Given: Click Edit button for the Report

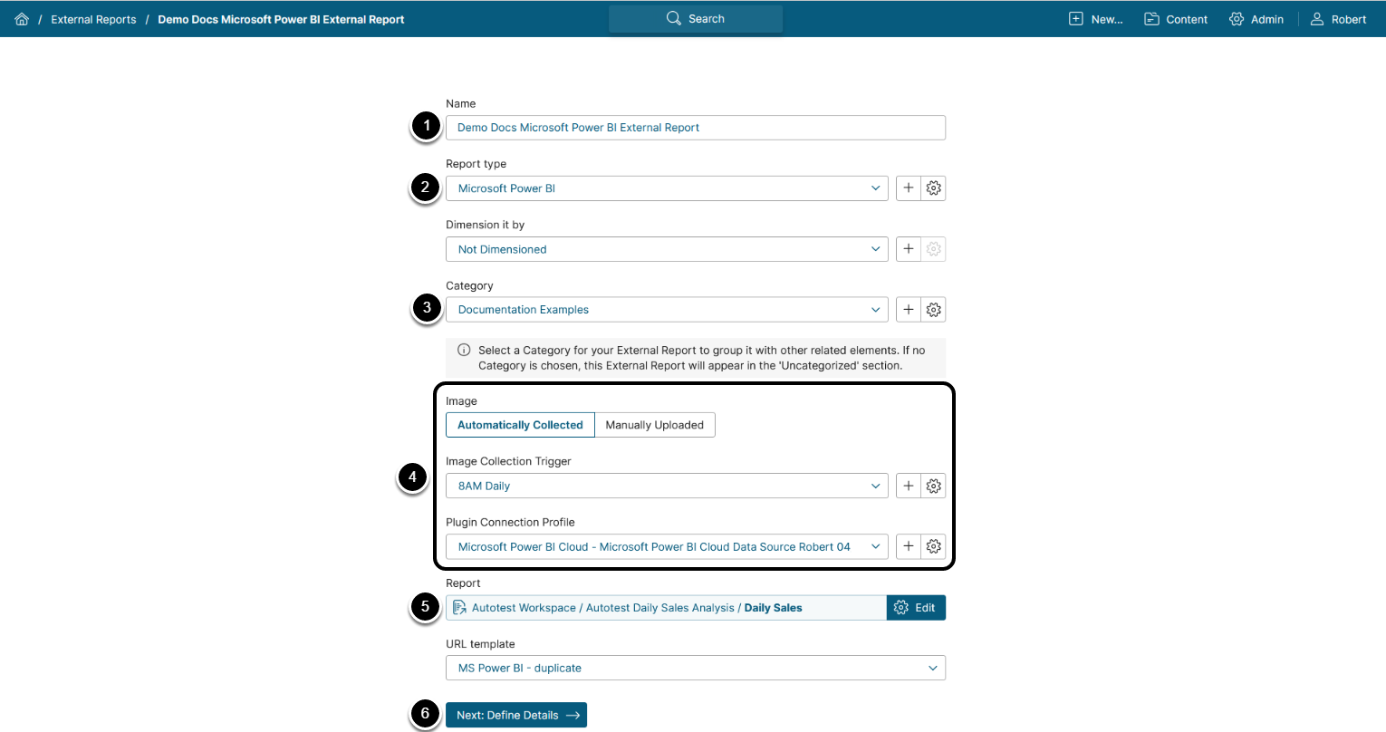Looking at the screenshot, I should pyautogui.click(x=916, y=608).
